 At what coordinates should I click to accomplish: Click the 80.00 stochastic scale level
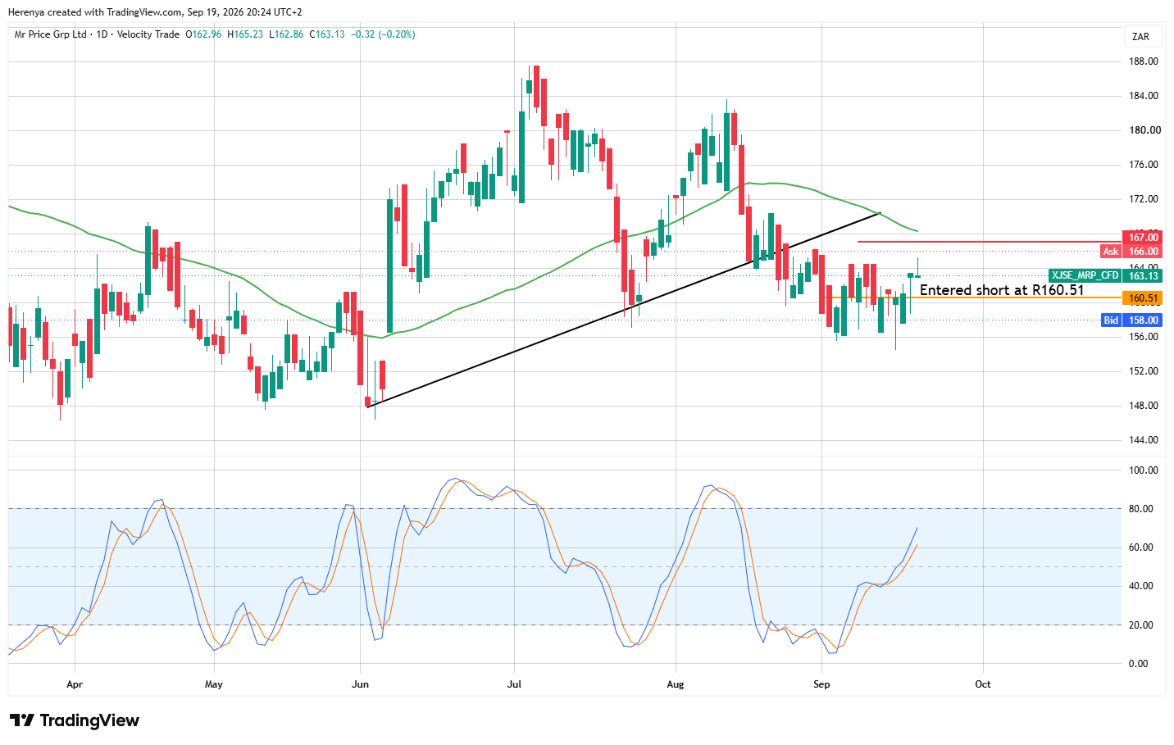pyautogui.click(x=1143, y=509)
